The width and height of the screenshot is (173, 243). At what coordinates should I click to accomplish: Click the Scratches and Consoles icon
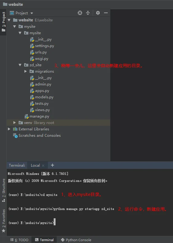pos(15,136)
